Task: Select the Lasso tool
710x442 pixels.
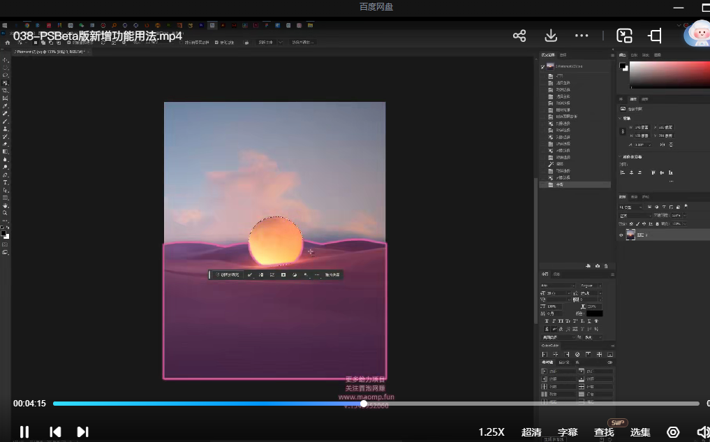Action: pyautogui.click(x=6, y=75)
